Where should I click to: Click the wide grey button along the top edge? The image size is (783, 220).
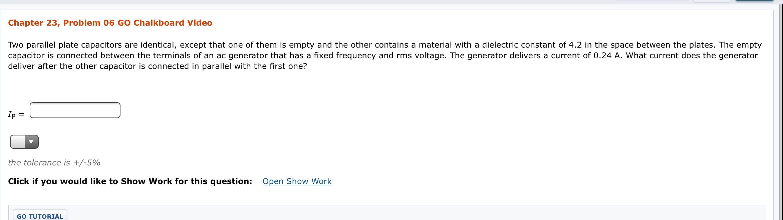651,1
